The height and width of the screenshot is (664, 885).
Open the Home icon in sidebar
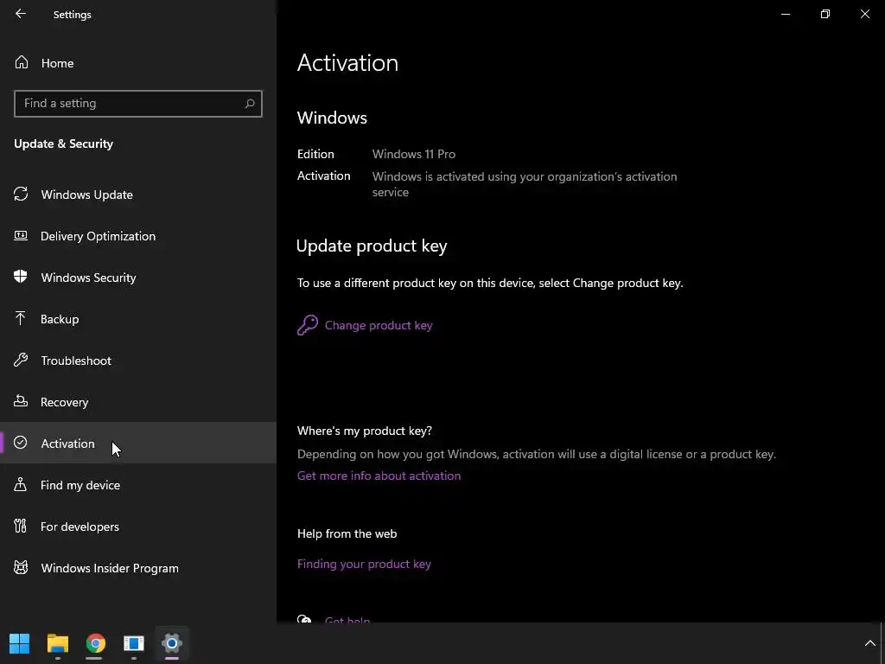(22, 62)
